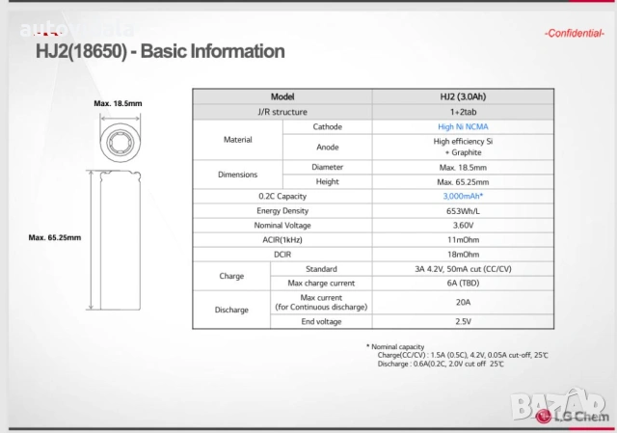Click the "Charge" row label

(231, 276)
